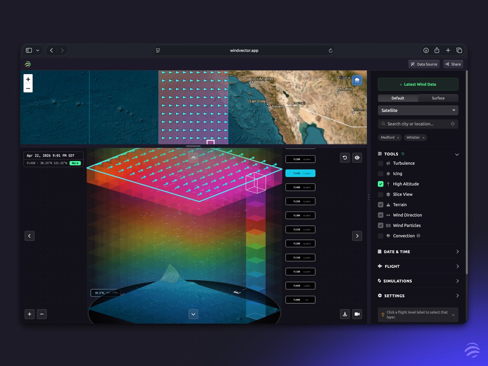The width and height of the screenshot is (488, 366).
Task: Select the FL100 flight level
Action: 300,271
